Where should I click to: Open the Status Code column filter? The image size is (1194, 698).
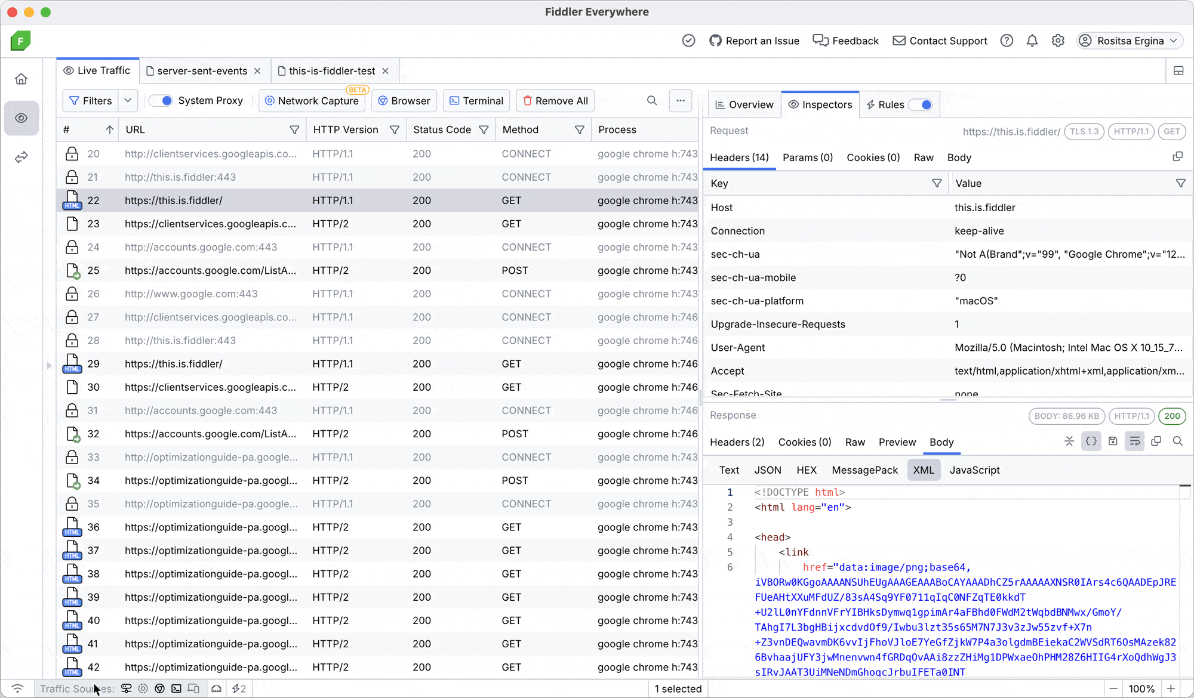tap(484, 130)
